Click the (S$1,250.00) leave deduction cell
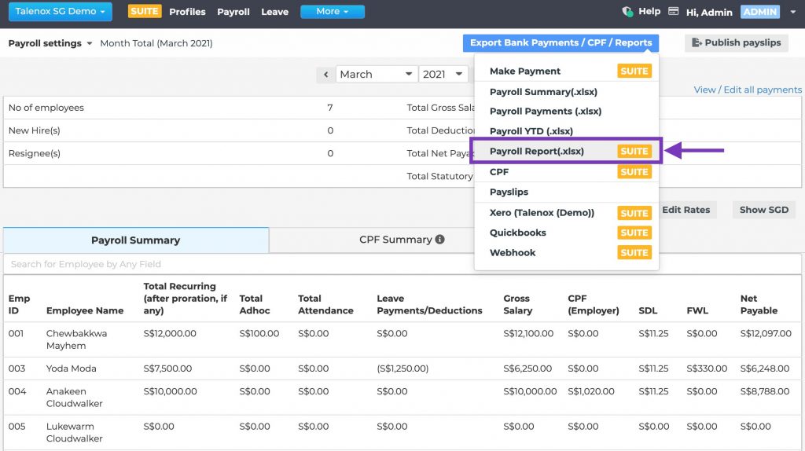805x451 pixels. [402, 368]
